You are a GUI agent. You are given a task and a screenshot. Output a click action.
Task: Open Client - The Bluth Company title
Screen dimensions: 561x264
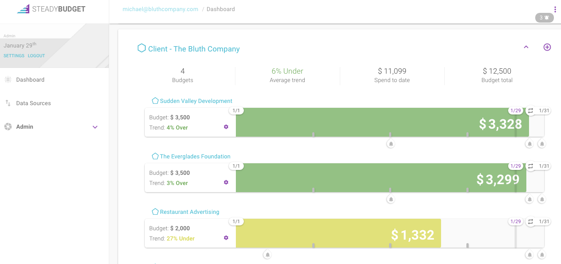pos(194,49)
